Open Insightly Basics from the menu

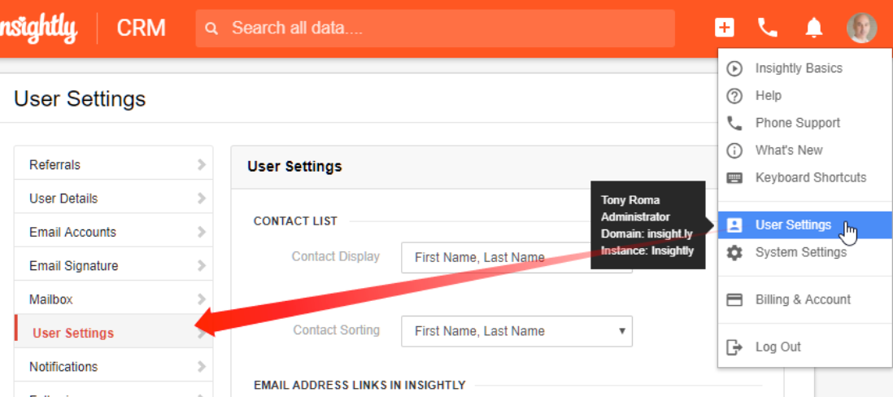click(804, 68)
